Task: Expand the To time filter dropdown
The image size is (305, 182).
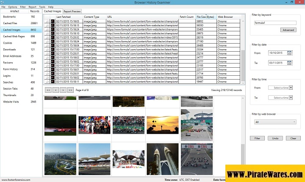Action: [x=291, y=97]
